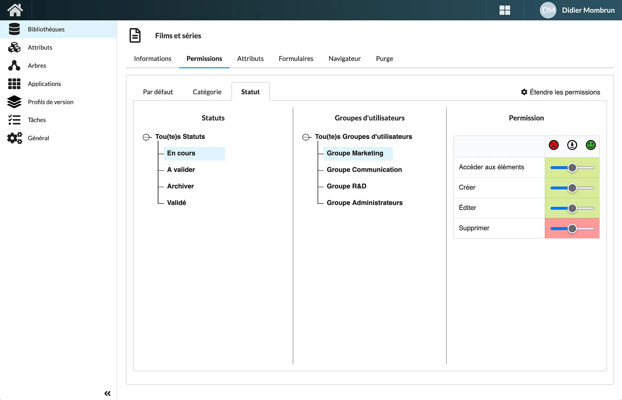The image size is (622, 400).
Task: Open Applications in sidebar
Action: click(58, 84)
